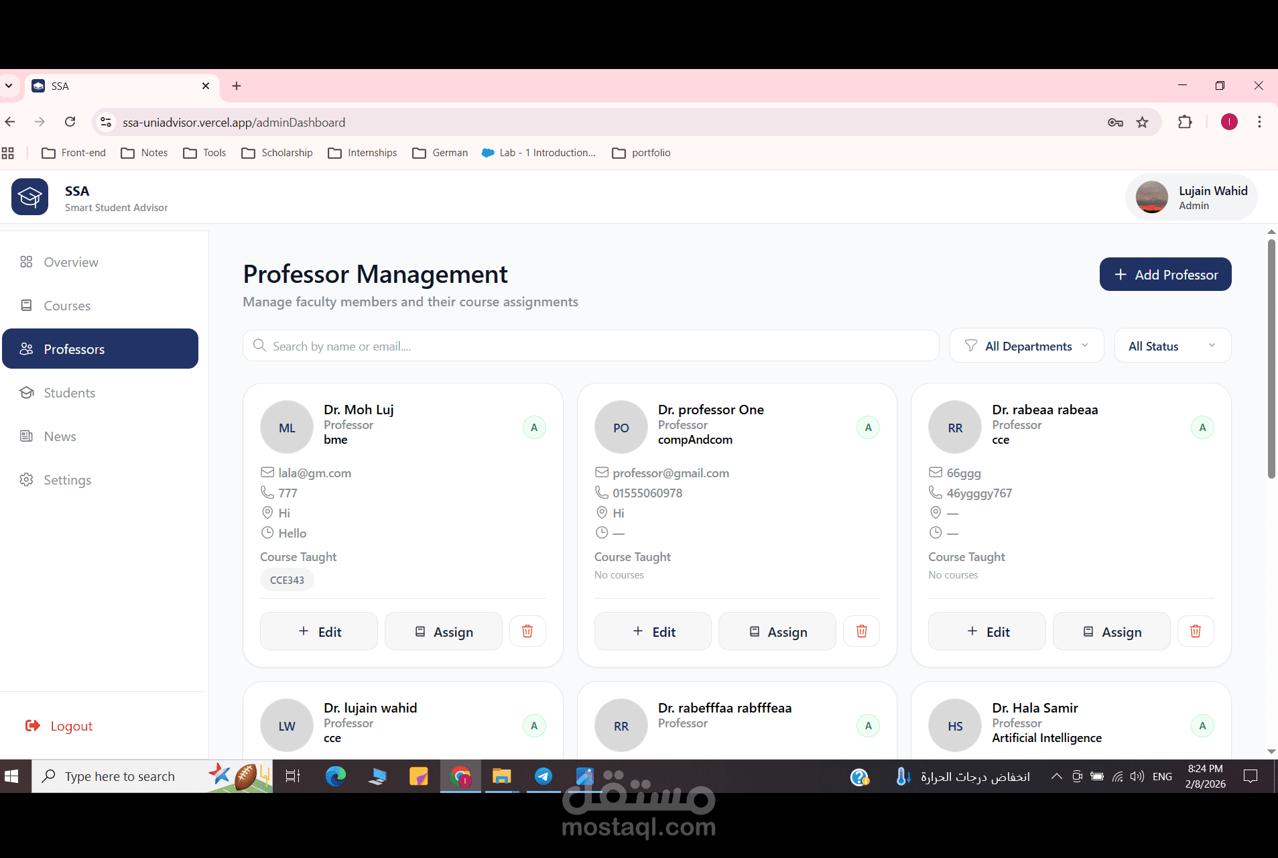The width and height of the screenshot is (1278, 858).
Task: Open the Internships bookmarks folder
Action: (363, 153)
